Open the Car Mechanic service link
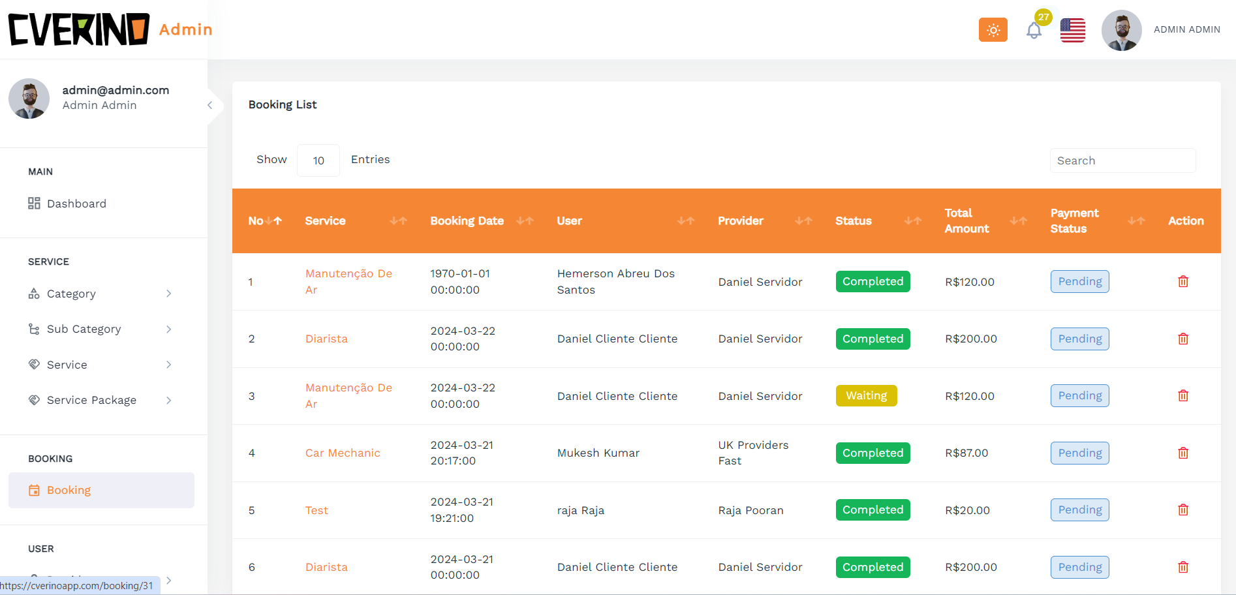Image resolution: width=1236 pixels, height=595 pixels. pyautogui.click(x=343, y=453)
